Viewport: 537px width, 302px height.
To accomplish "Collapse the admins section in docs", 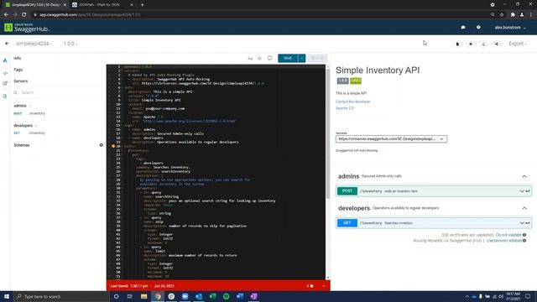I will [524, 176].
